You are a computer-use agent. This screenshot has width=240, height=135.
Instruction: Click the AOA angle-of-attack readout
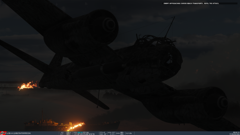pyautogui.click(x=111, y=132)
